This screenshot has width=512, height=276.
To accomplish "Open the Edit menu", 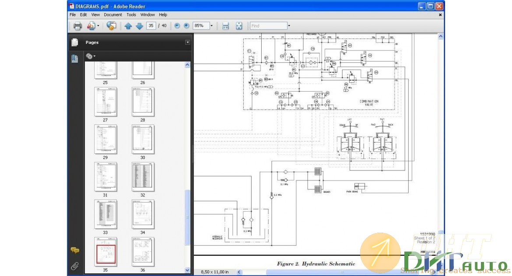I will (84, 15).
